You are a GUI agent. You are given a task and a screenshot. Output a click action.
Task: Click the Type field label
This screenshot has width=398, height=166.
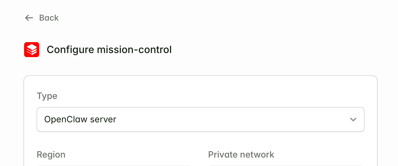(47, 96)
